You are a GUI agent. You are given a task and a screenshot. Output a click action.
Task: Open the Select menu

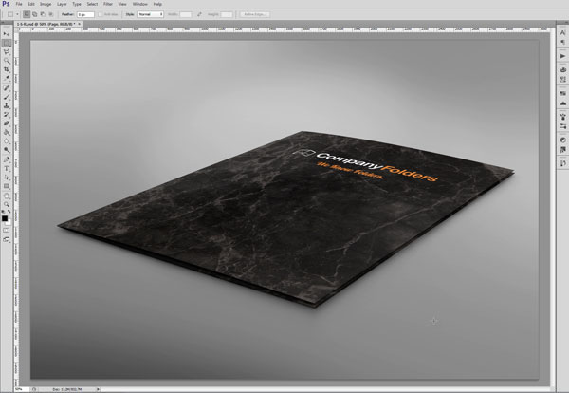(92, 4)
